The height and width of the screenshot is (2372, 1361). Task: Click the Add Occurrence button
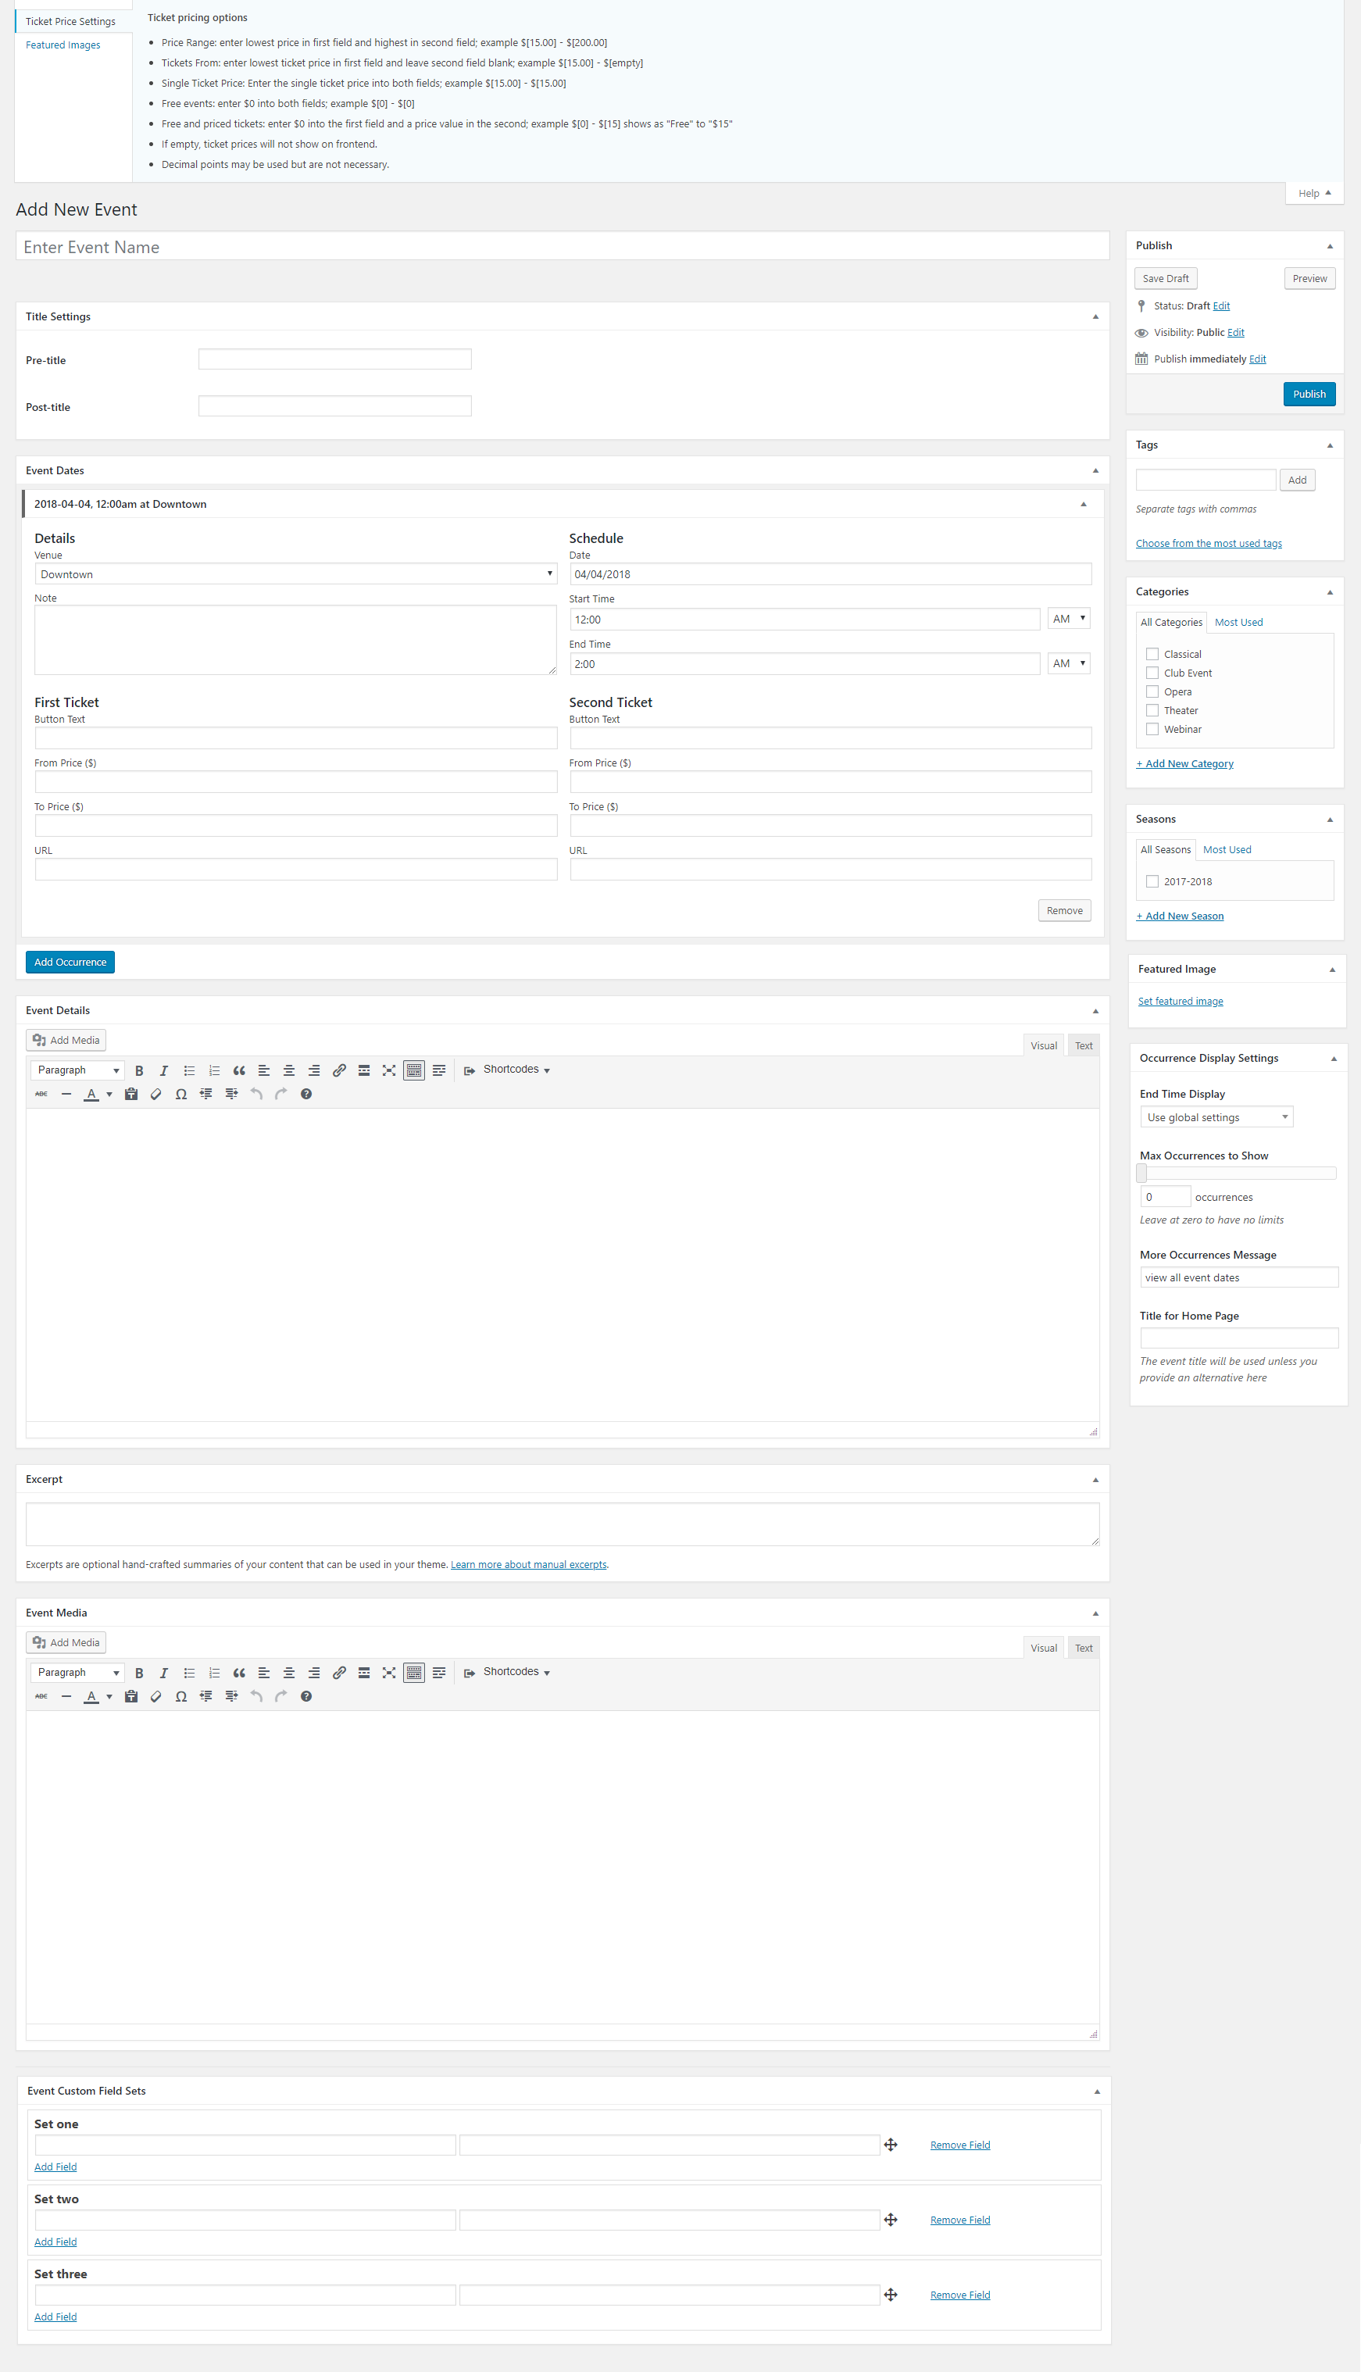(x=70, y=962)
